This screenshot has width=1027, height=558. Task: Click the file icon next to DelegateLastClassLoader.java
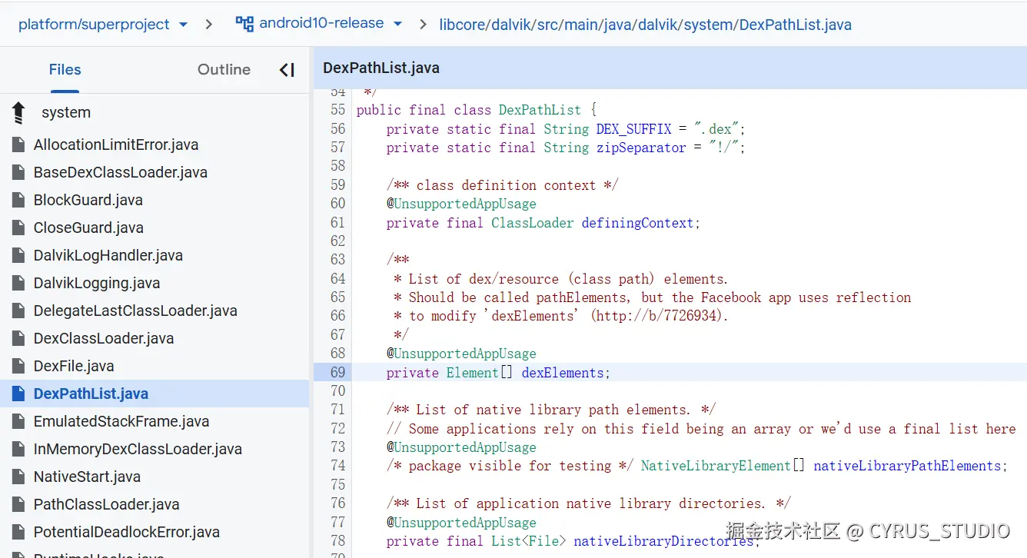[18, 311]
